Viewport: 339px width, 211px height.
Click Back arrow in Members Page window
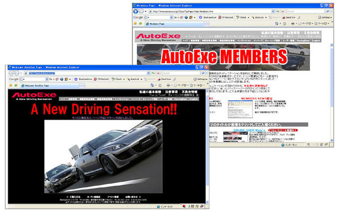pos(136,12)
